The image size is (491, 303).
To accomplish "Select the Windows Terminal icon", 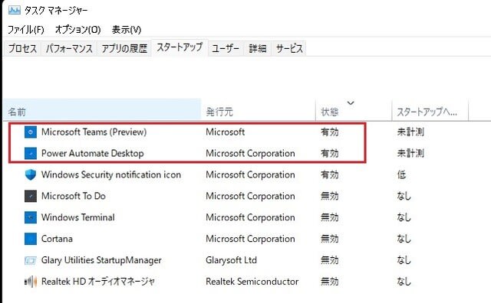I will click(31, 217).
